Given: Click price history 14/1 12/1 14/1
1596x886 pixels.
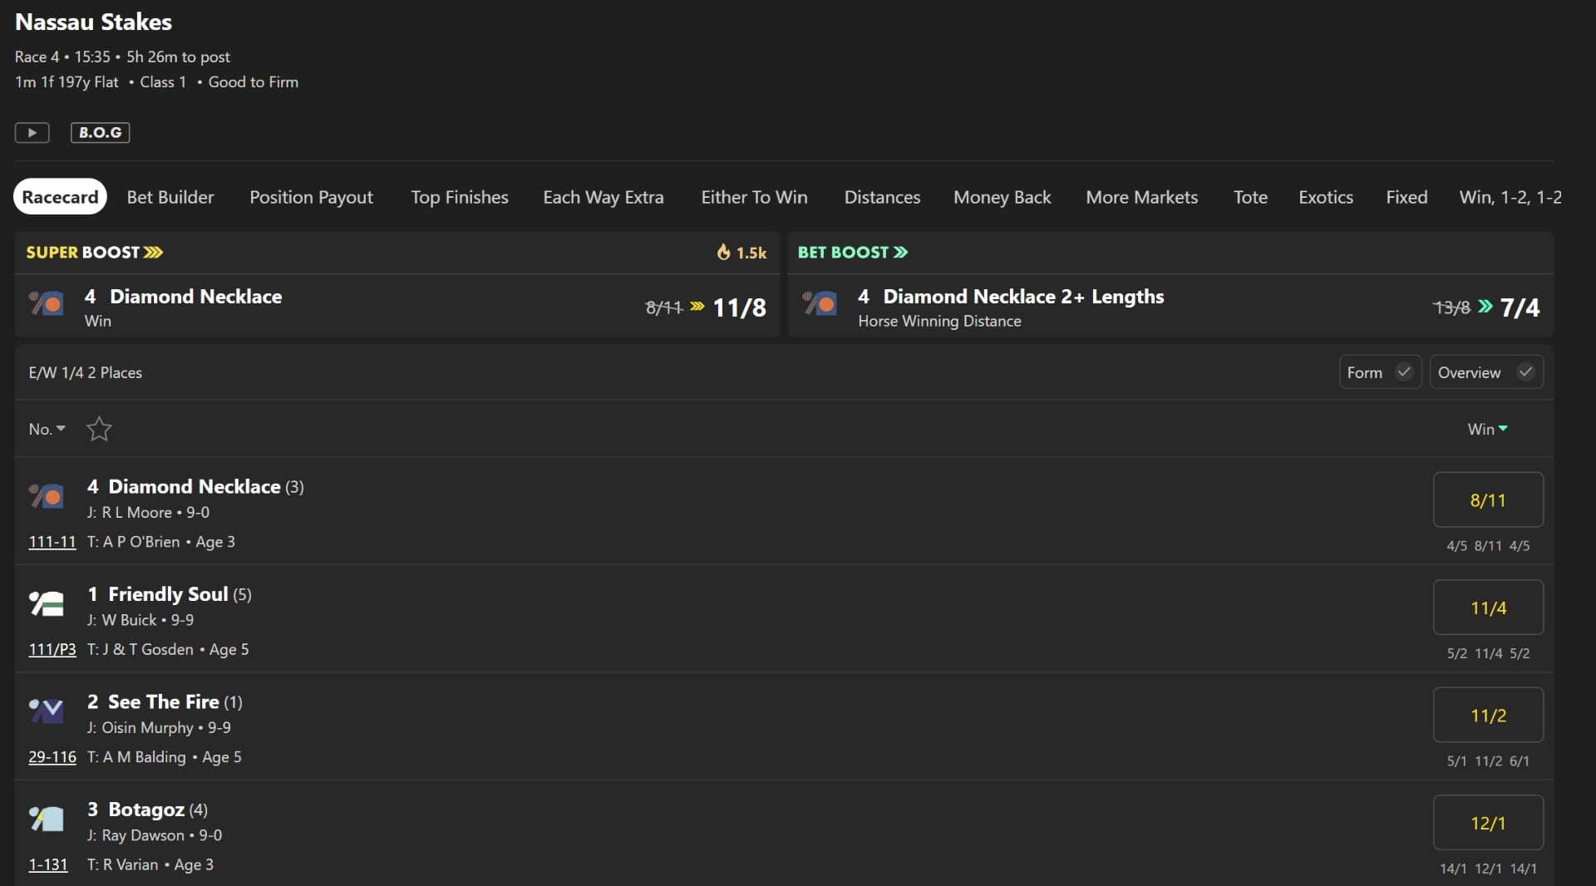Looking at the screenshot, I should 1488,869.
